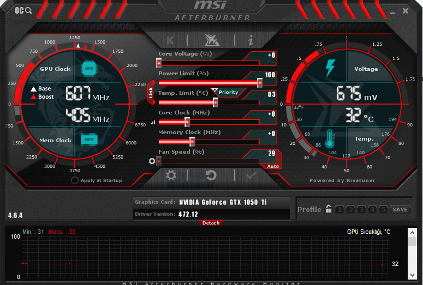The width and height of the screenshot is (423, 285).
Task: Click the GPU Sıcaklığı graph label
Action: (x=368, y=232)
